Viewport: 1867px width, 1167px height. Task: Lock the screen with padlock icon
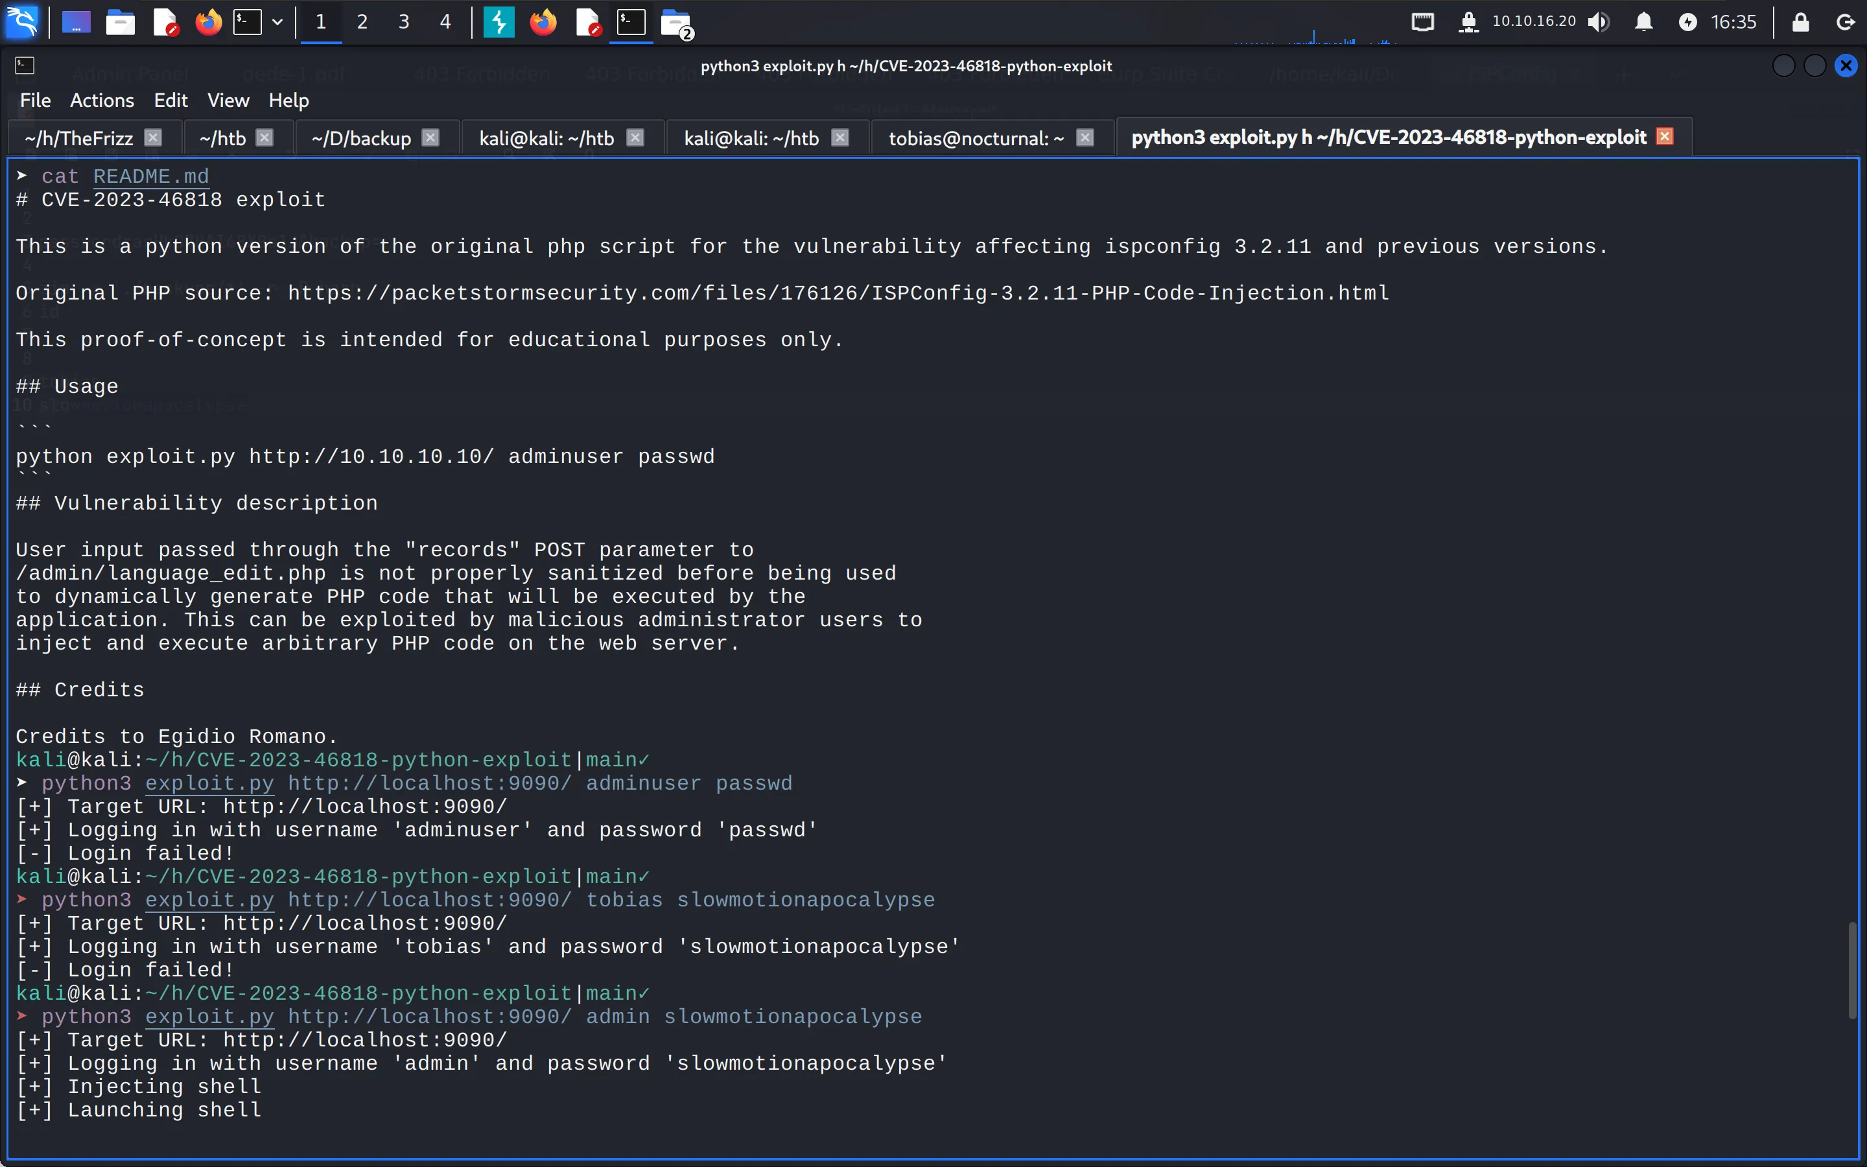[x=1801, y=23]
